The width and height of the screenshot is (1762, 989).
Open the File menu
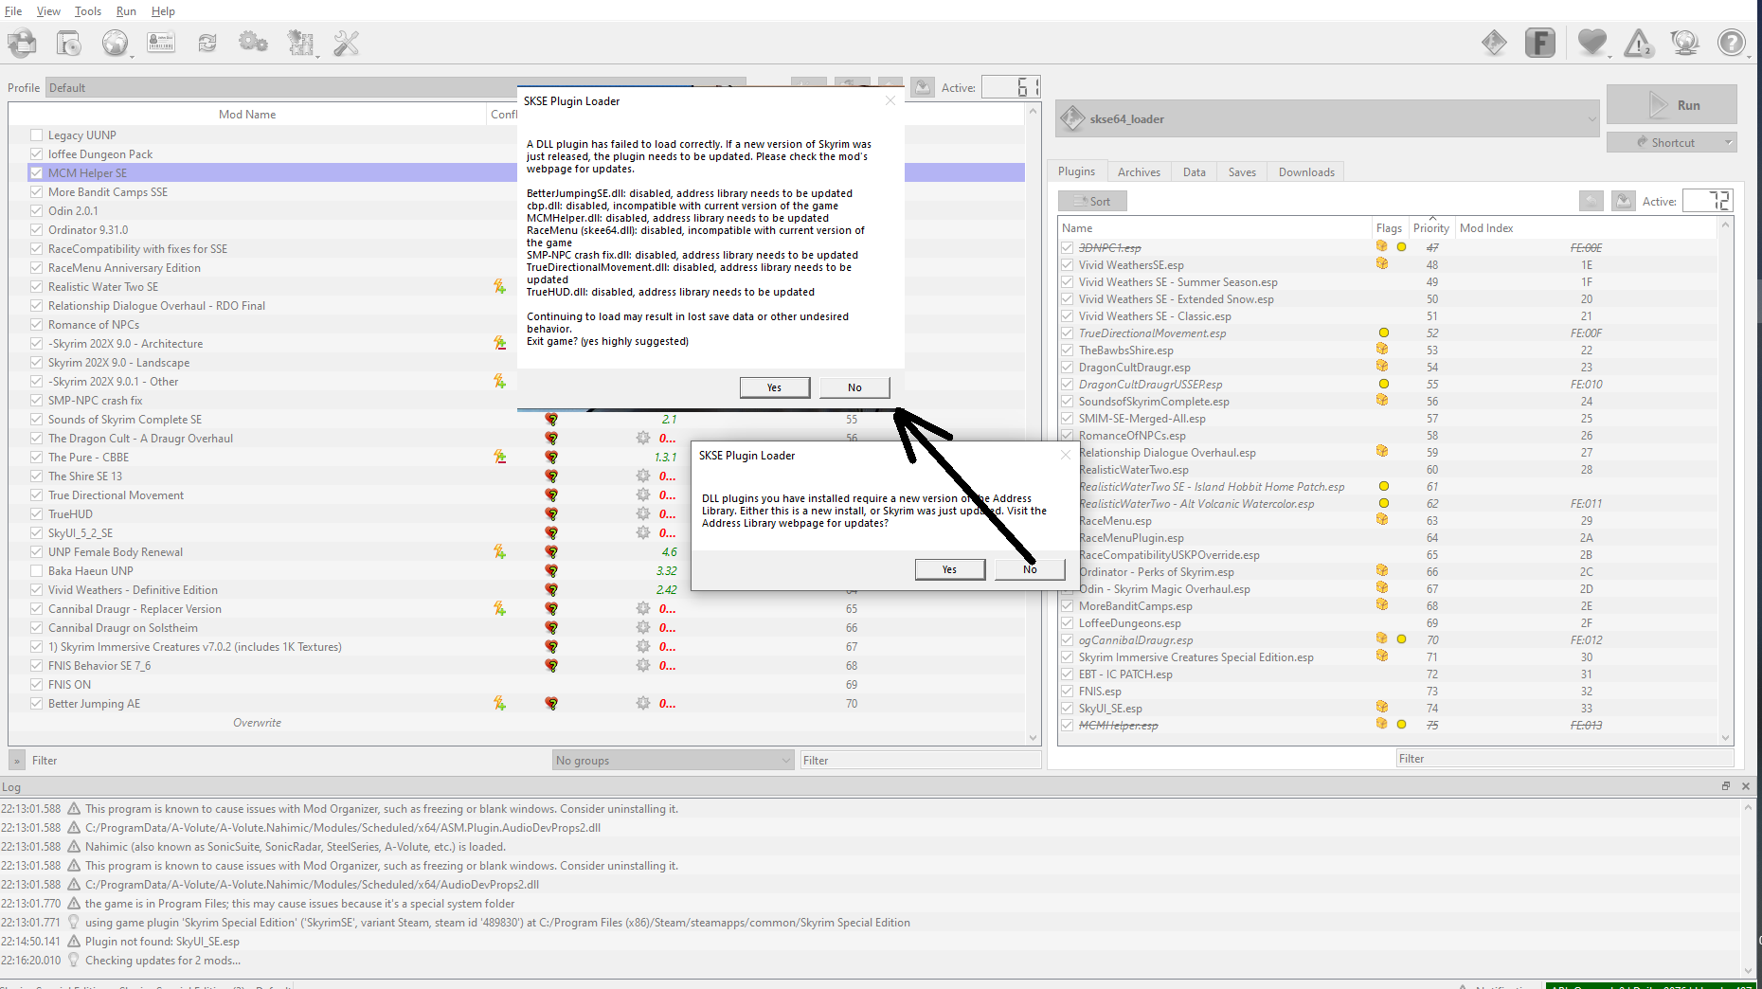click(x=13, y=11)
